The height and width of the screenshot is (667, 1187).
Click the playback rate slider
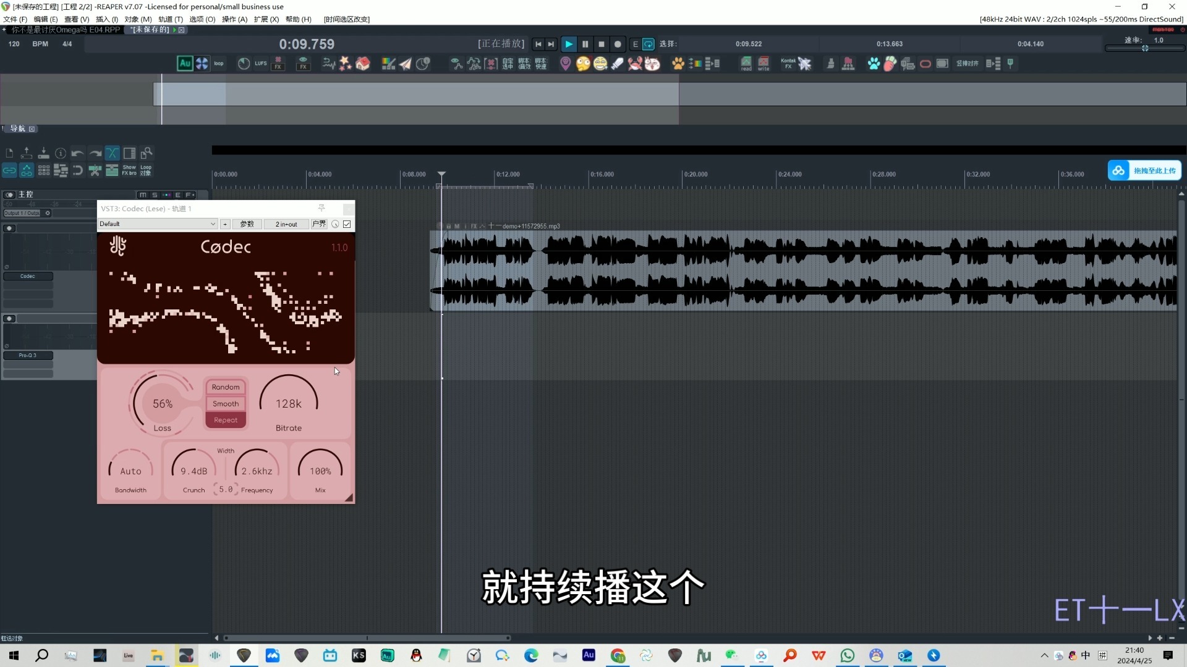click(x=1144, y=48)
